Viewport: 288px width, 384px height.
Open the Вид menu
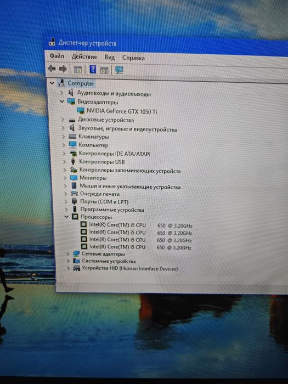click(x=110, y=57)
